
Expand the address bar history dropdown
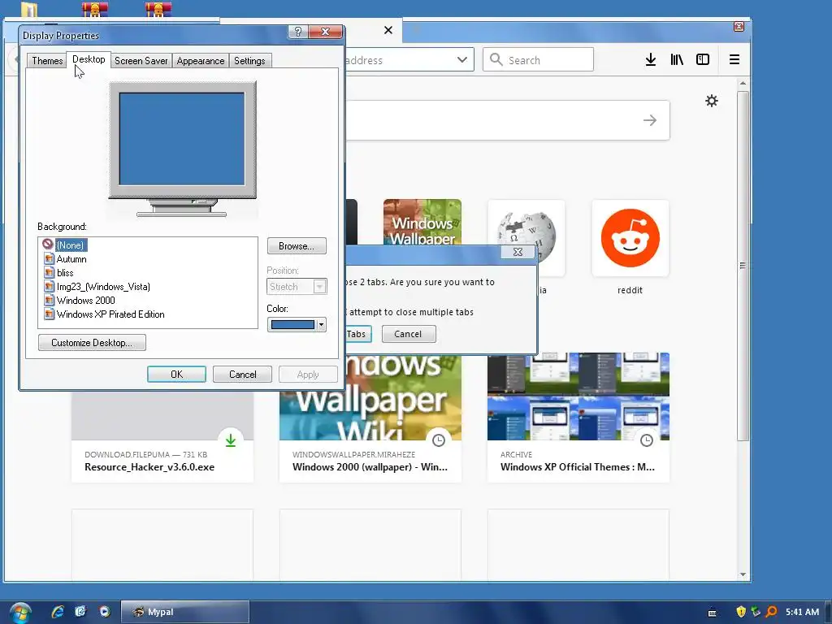pos(462,60)
